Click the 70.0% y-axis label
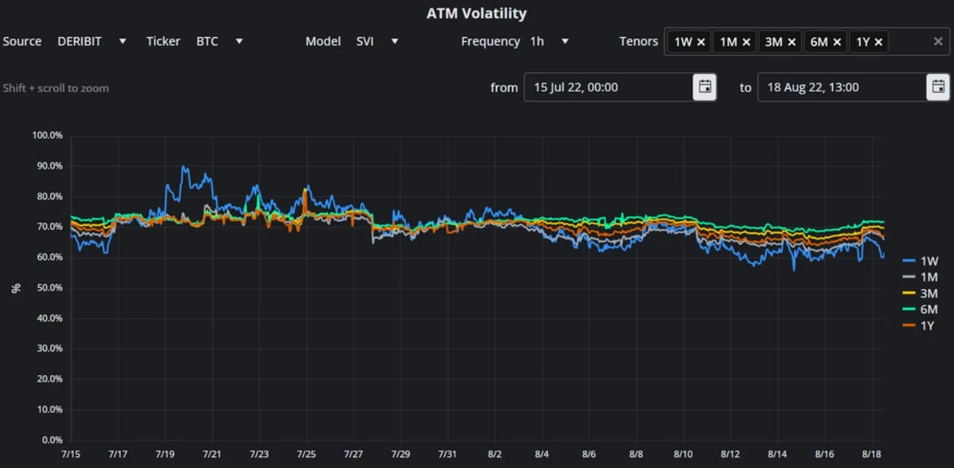The image size is (954, 468). (50, 227)
